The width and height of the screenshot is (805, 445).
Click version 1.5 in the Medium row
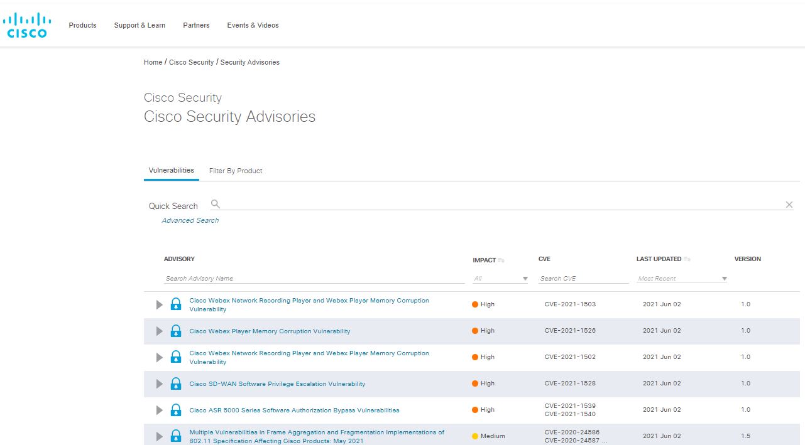tap(745, 436)
